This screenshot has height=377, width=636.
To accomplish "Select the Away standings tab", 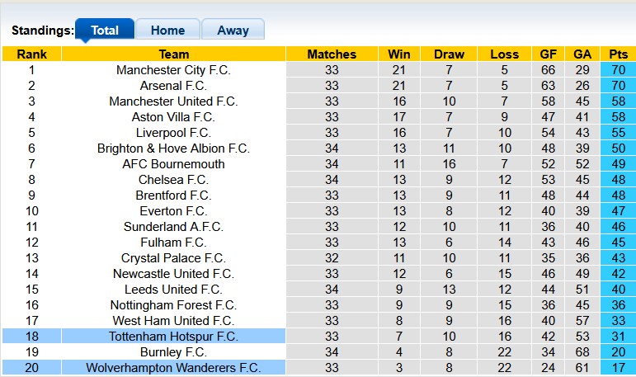I will [x=233, y=31].
